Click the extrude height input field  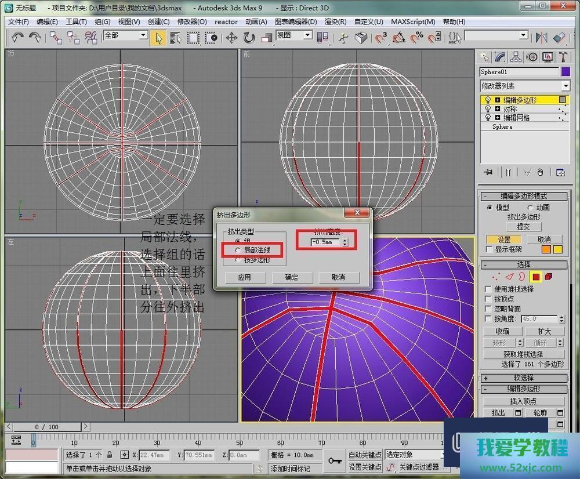(325, 242)
